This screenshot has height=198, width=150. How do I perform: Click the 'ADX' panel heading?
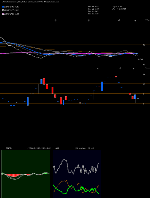pos(57,148)
